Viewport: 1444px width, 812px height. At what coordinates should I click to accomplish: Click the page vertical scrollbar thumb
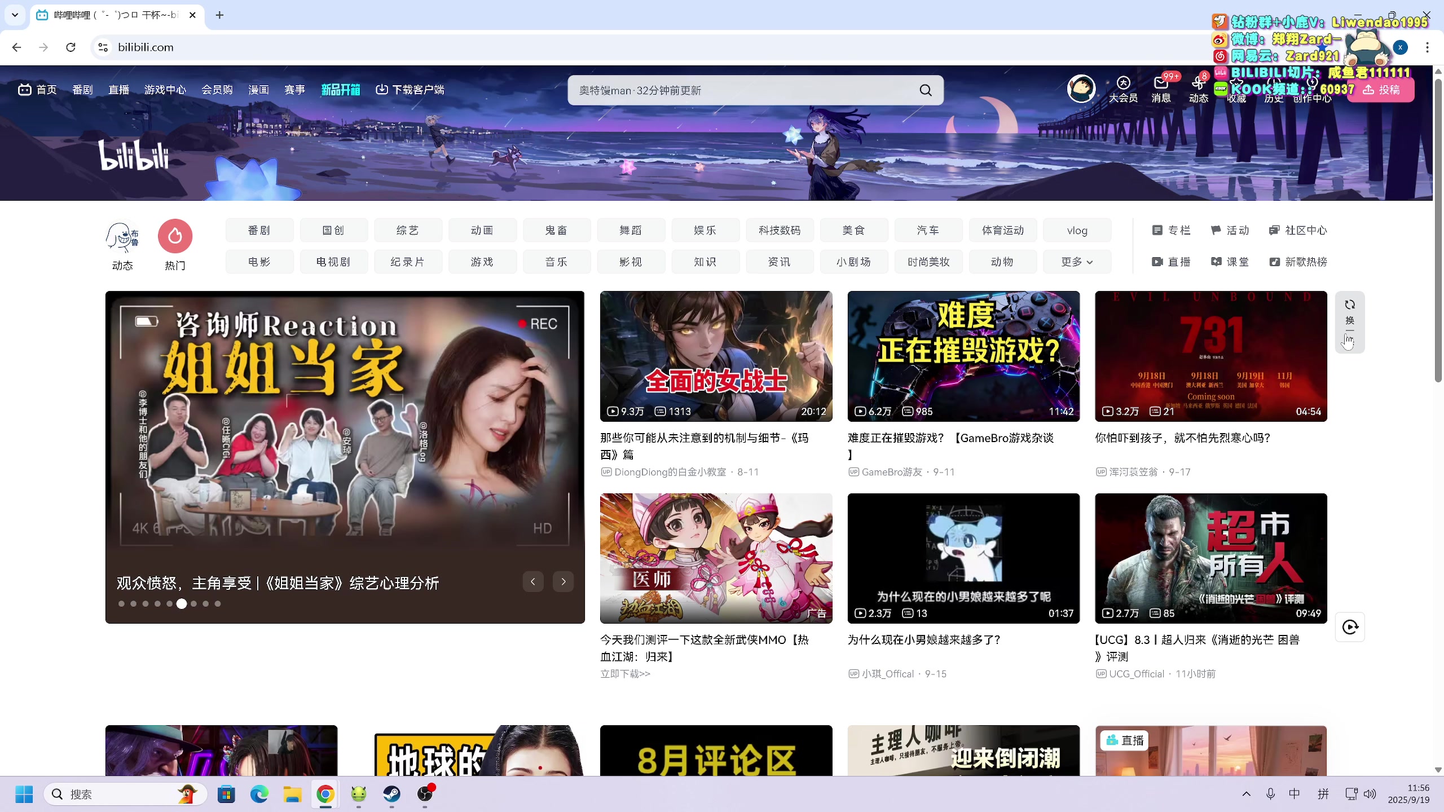(1438, 230)
